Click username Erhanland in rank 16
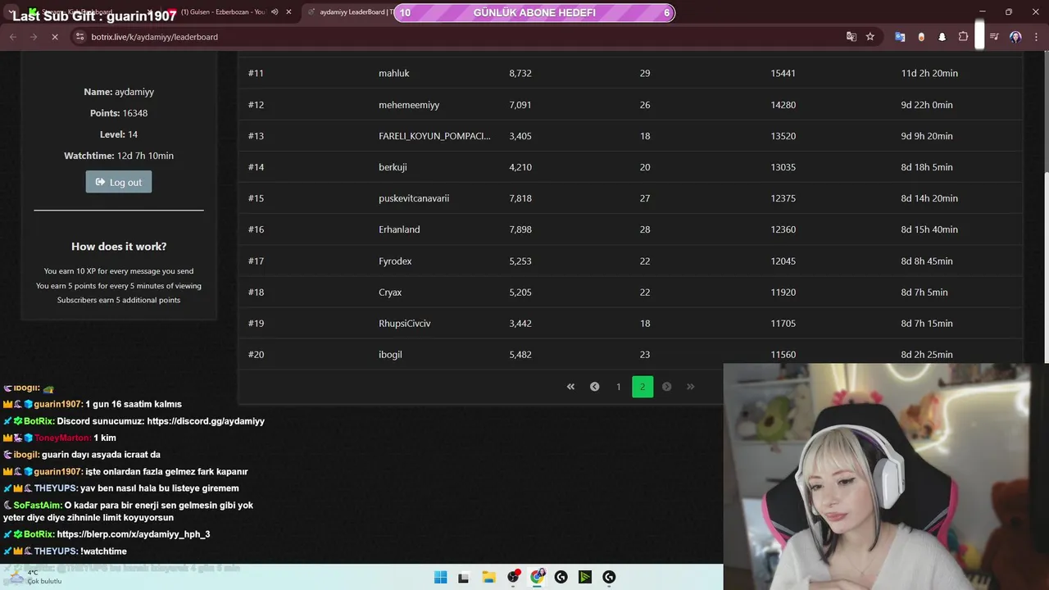 (x=399, y=229)
